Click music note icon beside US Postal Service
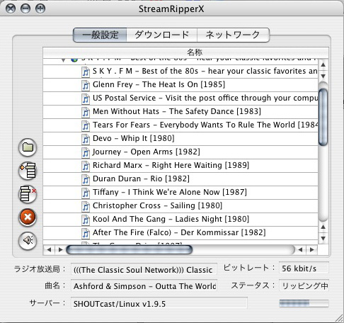 86,98
